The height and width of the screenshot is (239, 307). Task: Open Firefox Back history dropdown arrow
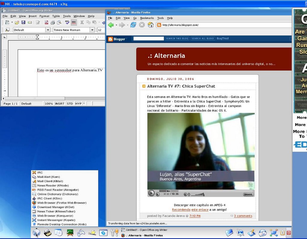point(116,25)
